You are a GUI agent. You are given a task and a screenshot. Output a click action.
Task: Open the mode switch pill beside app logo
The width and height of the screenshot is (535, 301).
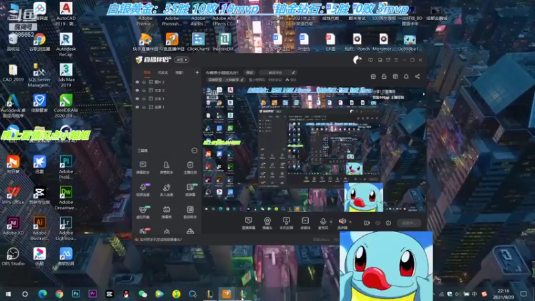click(181, 60)
